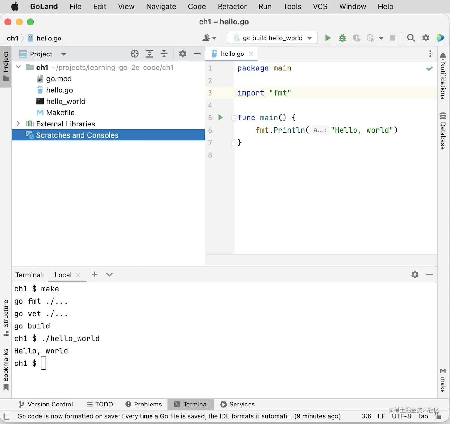Open the Services tool window
Viewport: 450px width, 424px height.
(237, 404)
